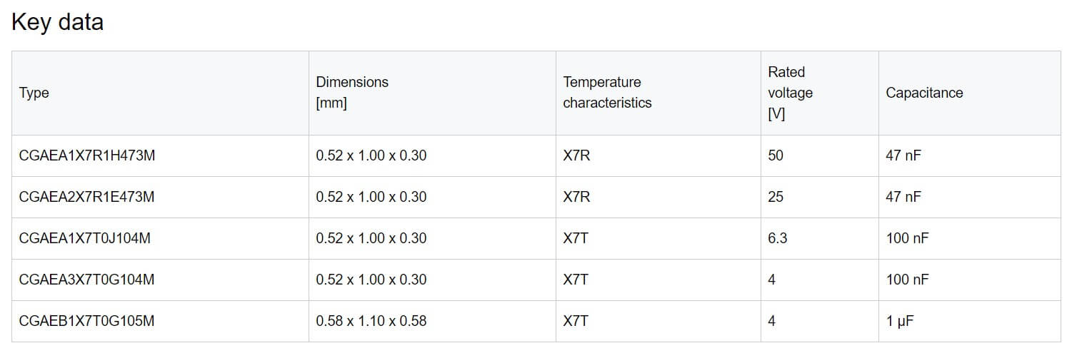Click part number CGAEB1X7T0G105M

coord(86,321)
